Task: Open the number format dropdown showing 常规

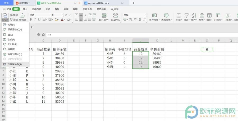Action: click(x=135, y=15)
